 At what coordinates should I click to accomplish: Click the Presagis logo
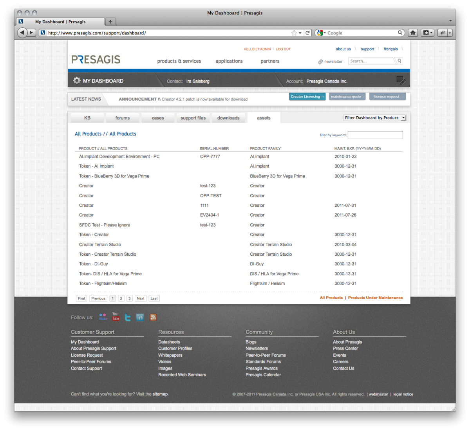[96, 60]
